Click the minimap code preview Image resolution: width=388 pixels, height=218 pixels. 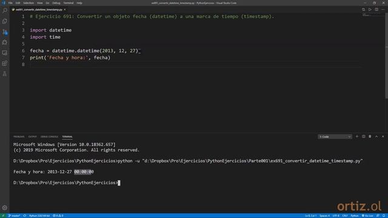[x=366, y=15]
